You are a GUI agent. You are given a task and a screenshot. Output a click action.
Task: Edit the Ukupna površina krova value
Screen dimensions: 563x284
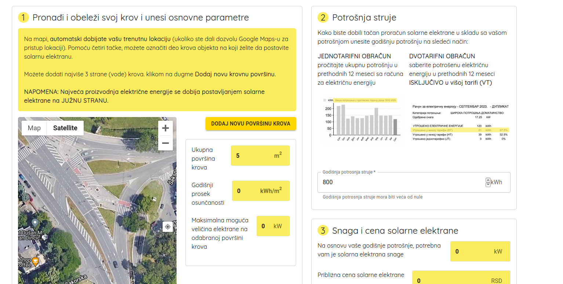coord(260,155)
